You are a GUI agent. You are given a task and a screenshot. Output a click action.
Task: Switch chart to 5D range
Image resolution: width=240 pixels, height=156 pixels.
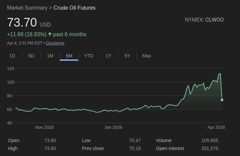31,56
